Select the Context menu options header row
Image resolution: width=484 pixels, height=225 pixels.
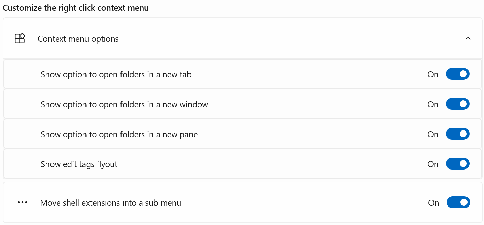[236, 38]
